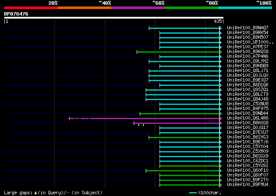Select the UniRef100_Q9SZQ1 label
Viewport: 276px width, 196px height.
pos(248,89)
